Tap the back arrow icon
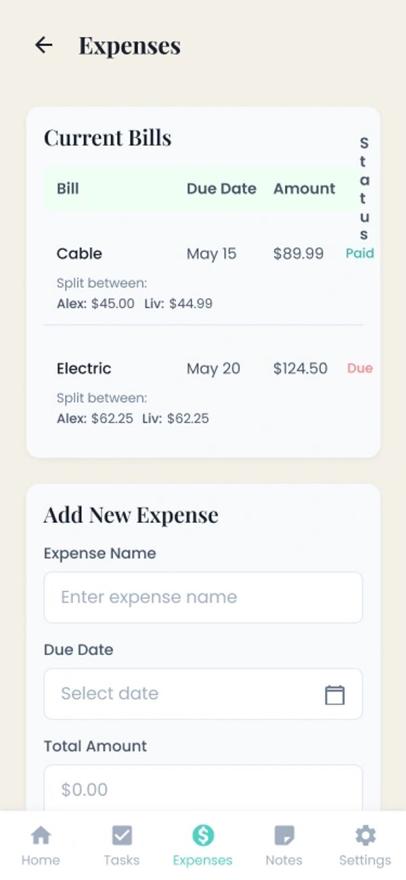Image resolution: width=406 pixels, height=880 pixels. [43, 45]
